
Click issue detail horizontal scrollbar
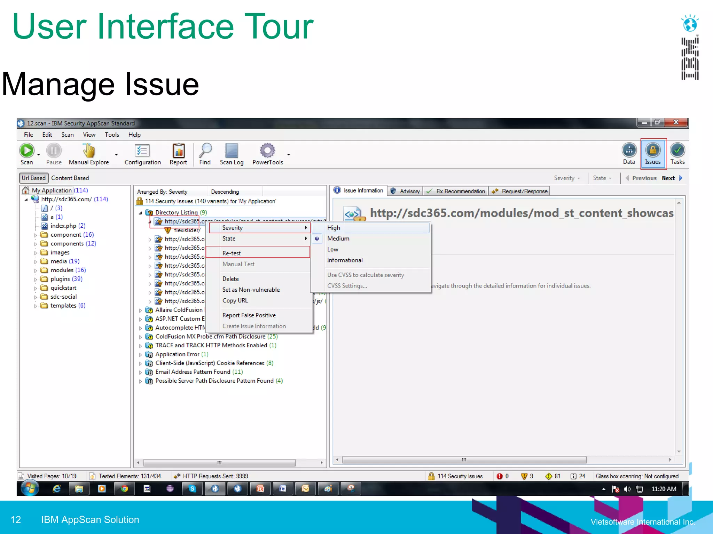tap(464, 460)
